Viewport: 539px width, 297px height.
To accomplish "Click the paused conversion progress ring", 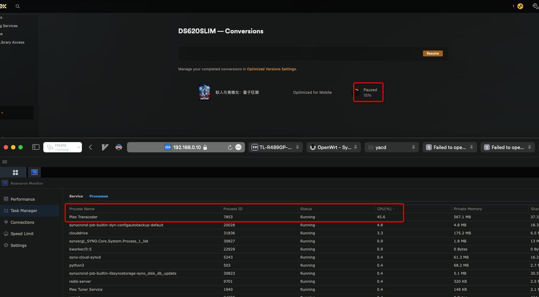I will pos(357,92).
